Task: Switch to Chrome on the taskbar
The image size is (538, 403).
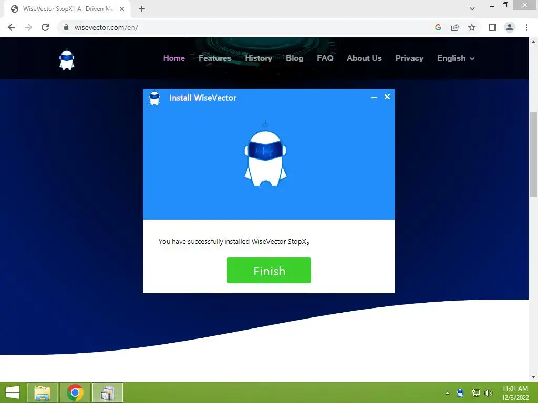Action: pos(75,393)
